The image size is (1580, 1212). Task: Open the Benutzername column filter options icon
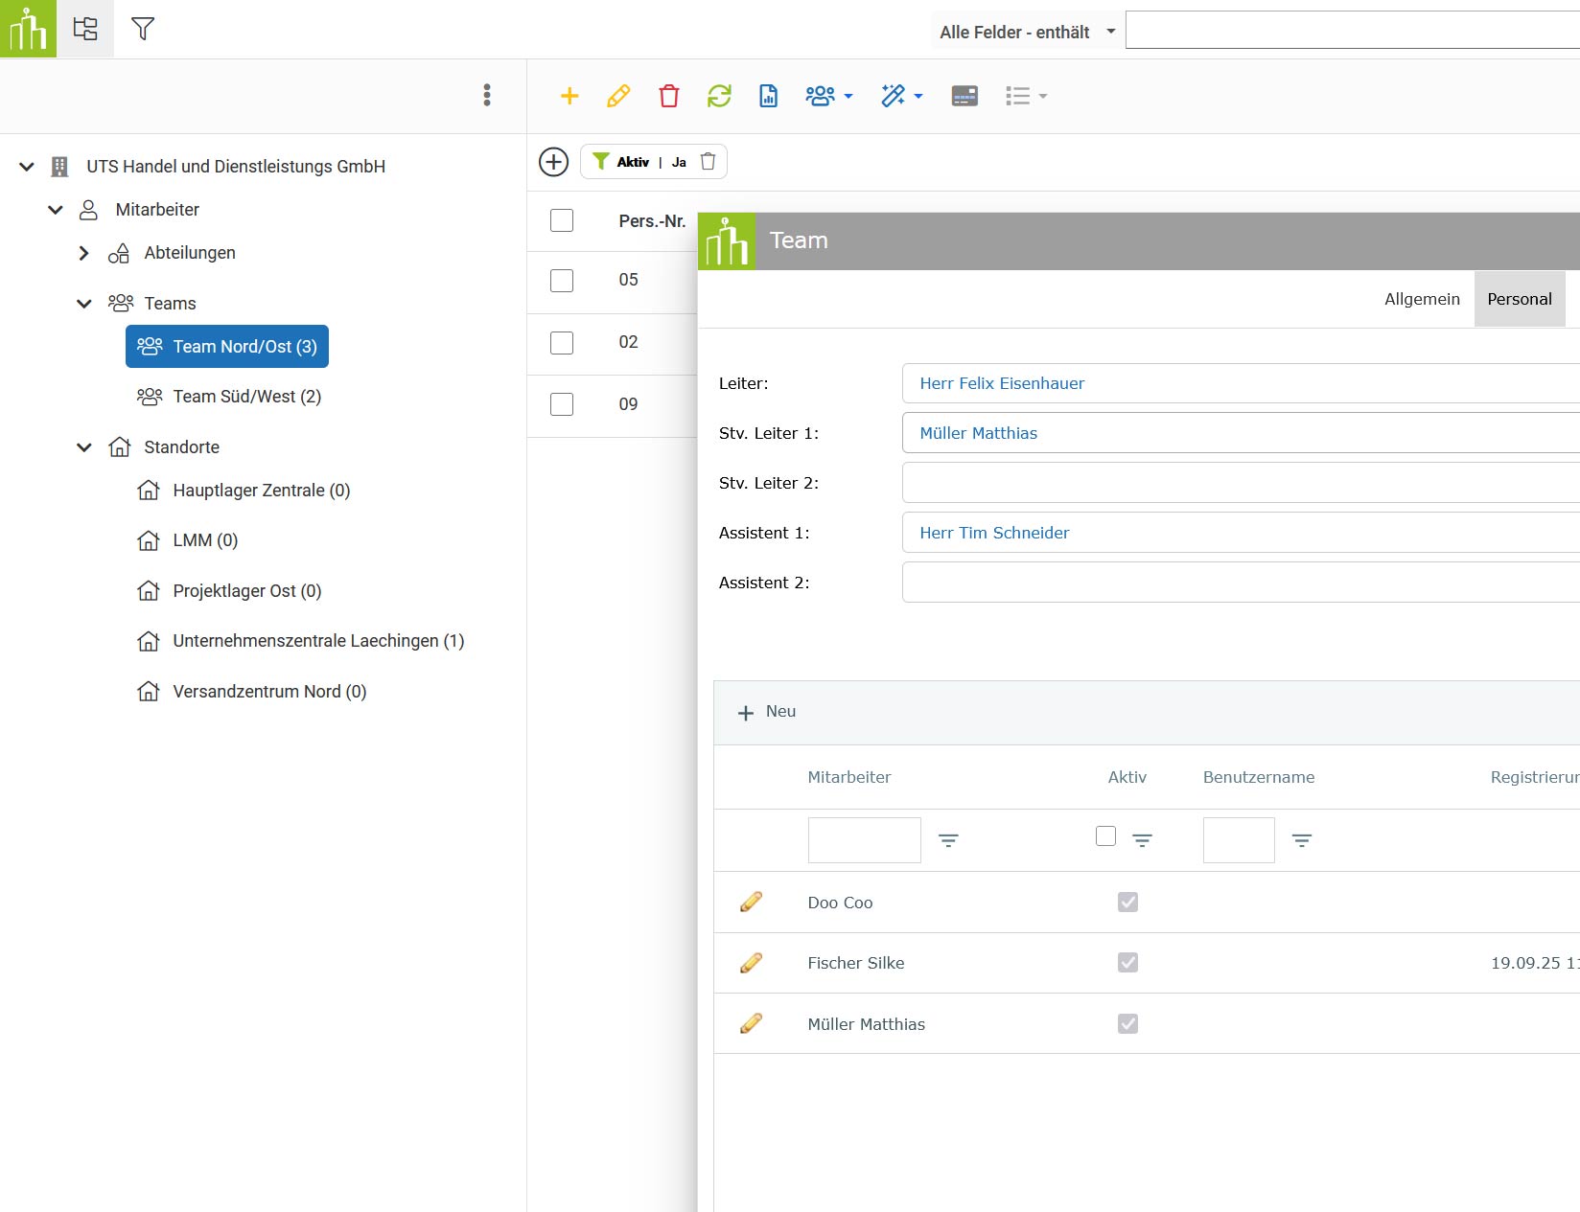point(1302,840)
